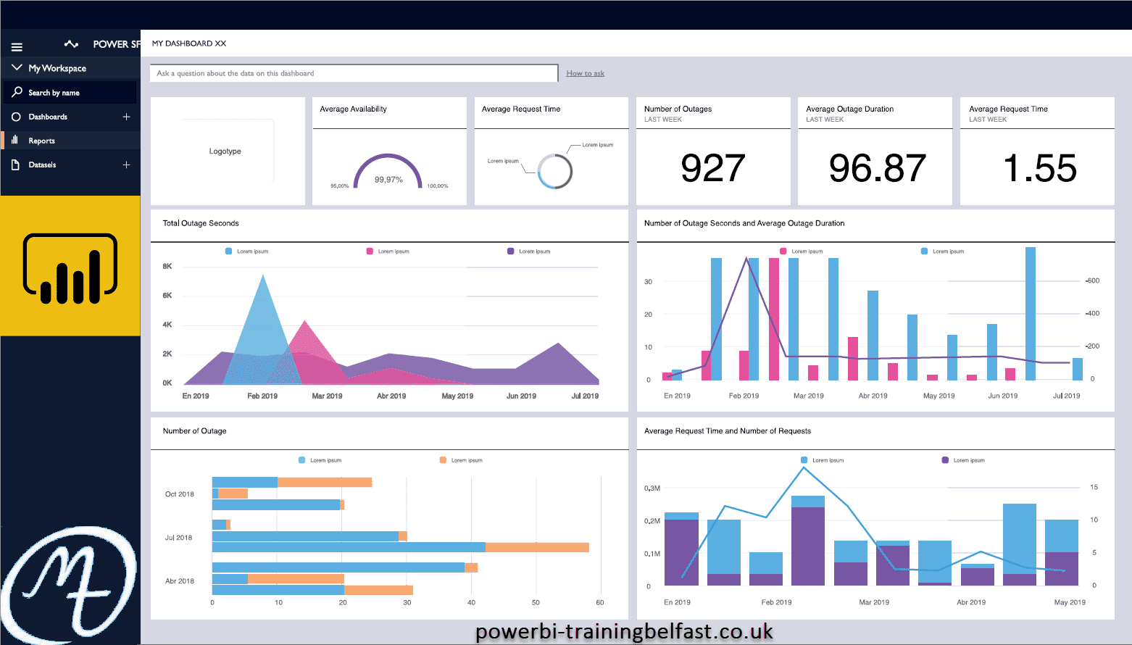
Task: Click the Ask a question input box
Action: click(354, 73)
